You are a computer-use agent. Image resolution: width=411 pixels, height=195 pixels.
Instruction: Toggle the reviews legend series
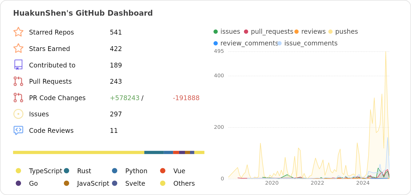(x=310, y=32)
